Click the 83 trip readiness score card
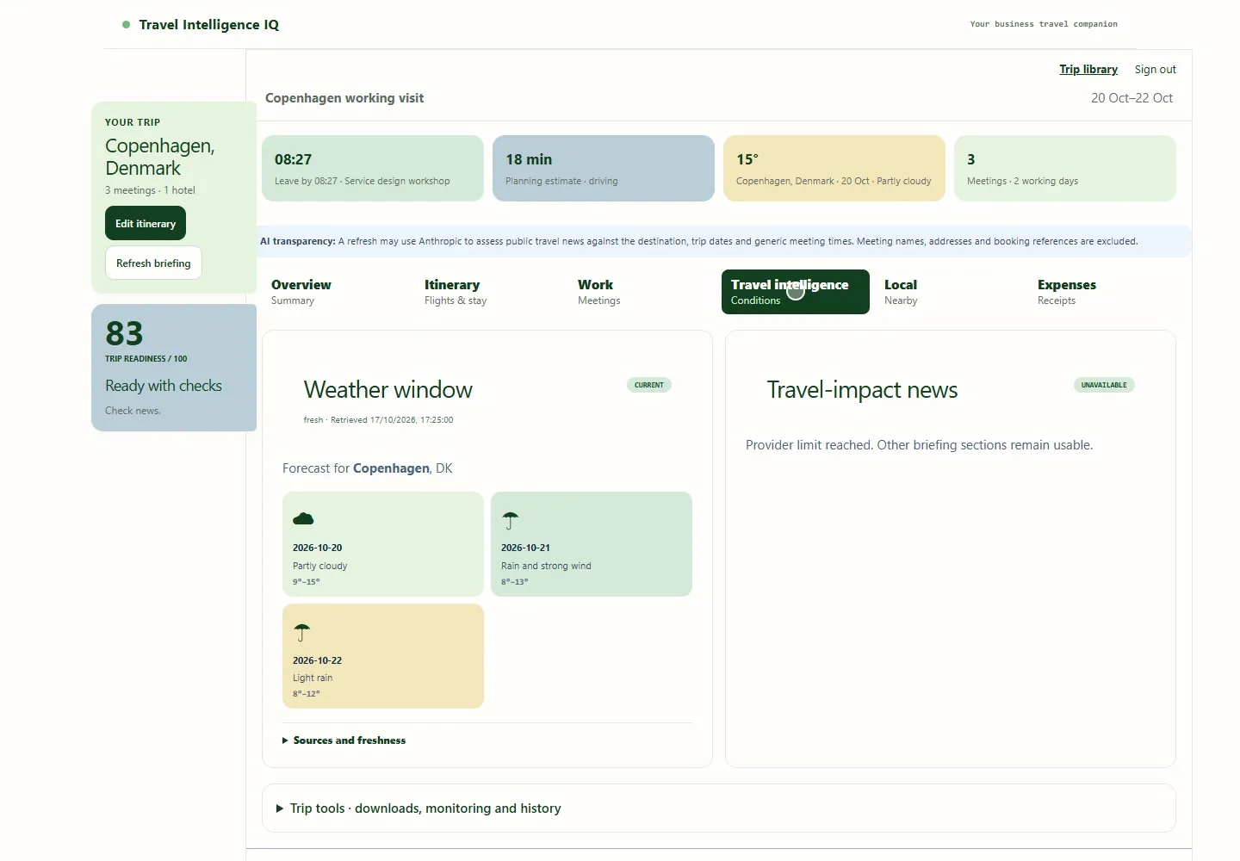Screen dimensions: 1240x861 (174, 368)
